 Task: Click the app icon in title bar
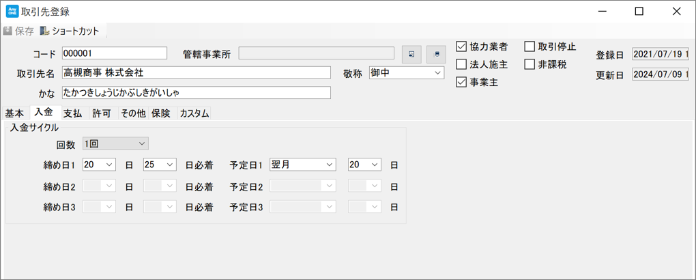pos(12,12)
